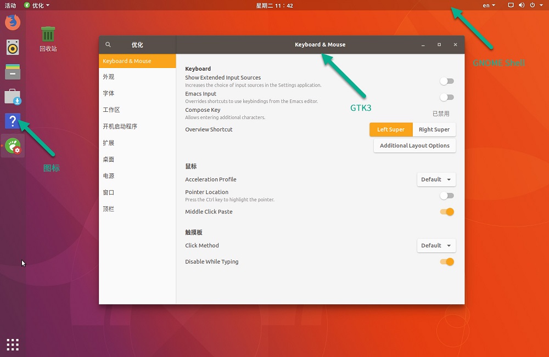This screenshot has width=549, height=357.
Task: Open the Files manager dock icon
Action: click(x=13, y=72)
